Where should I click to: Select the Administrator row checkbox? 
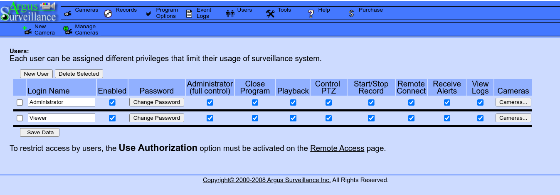(x=20, y=102)
